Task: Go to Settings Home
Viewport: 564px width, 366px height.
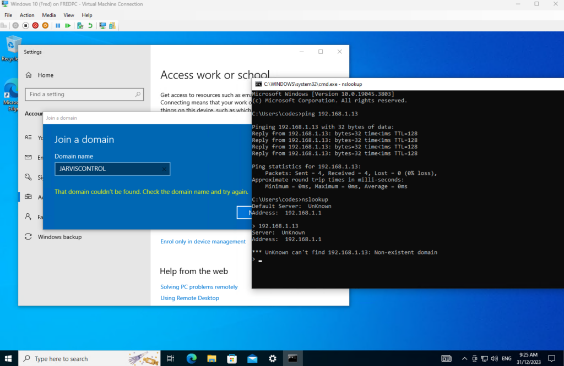Action: coord(40,75)
